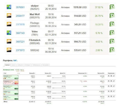
Task: Click broker logo beside account 3576061
Action: pos(9,7)
